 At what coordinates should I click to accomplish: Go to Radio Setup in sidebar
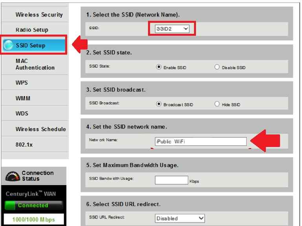32,30
